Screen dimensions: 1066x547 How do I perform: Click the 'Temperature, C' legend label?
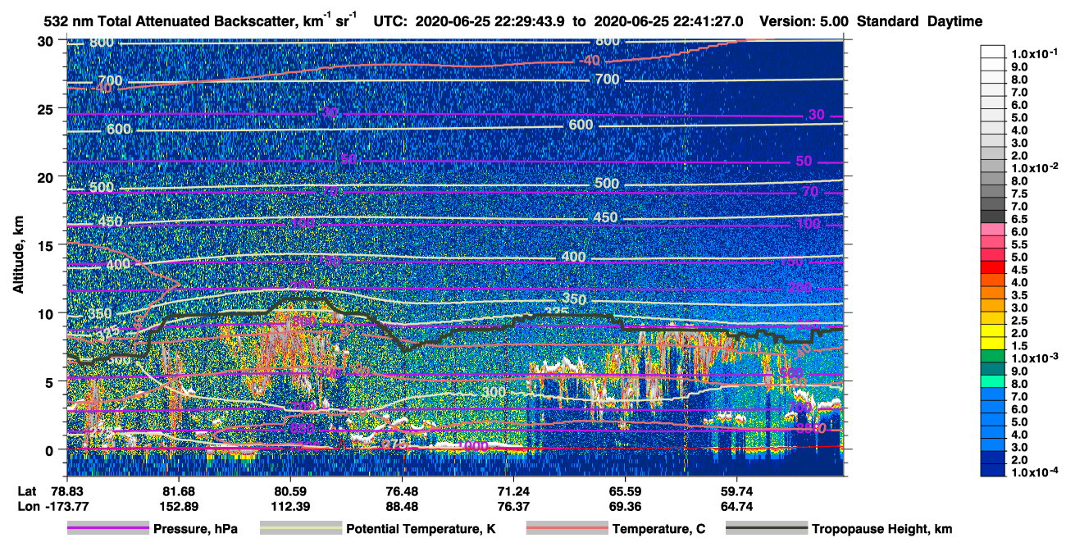coord(658,529)
